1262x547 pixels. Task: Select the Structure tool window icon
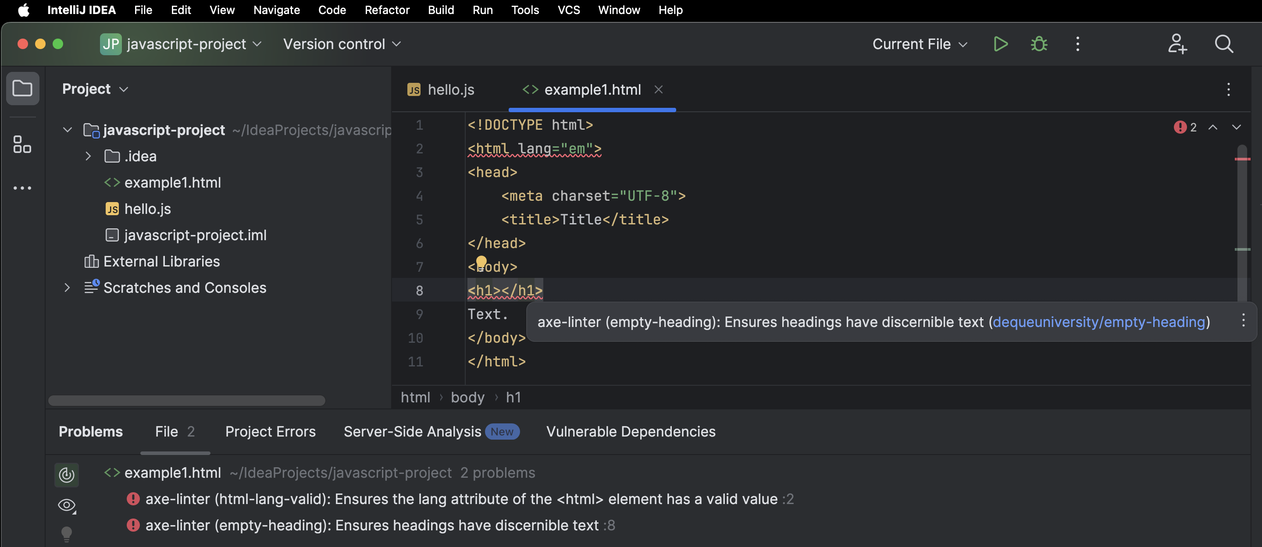(x=22, y=146)
